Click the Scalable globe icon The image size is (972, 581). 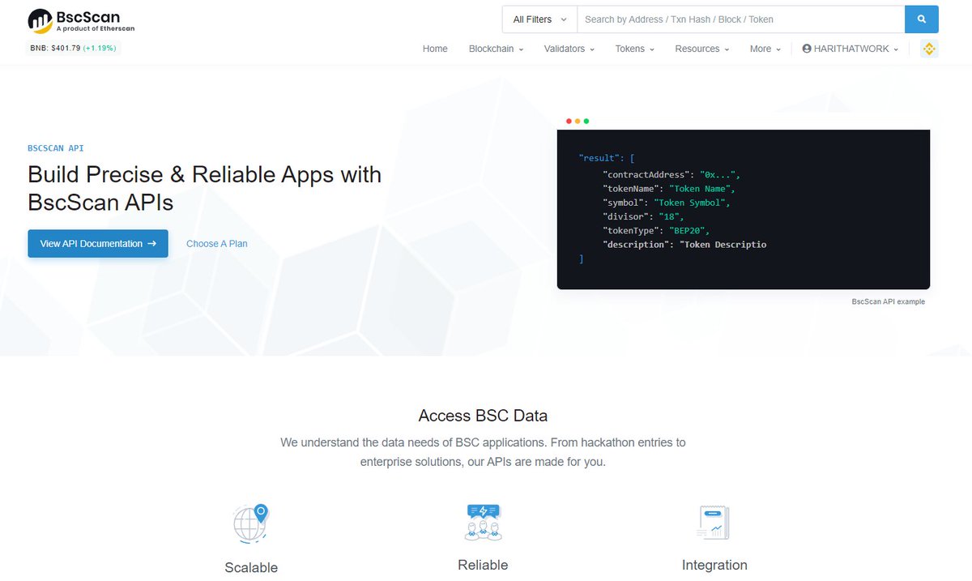coord(250,523)
